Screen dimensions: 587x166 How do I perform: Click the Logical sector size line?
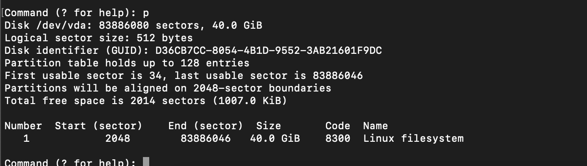point(99,38)
